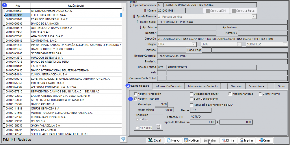Image resolution: width=290 pixels, height=145 pixels.
Task: Select row BANCO DE LA NACION
Action: click(x=63, y=23)
